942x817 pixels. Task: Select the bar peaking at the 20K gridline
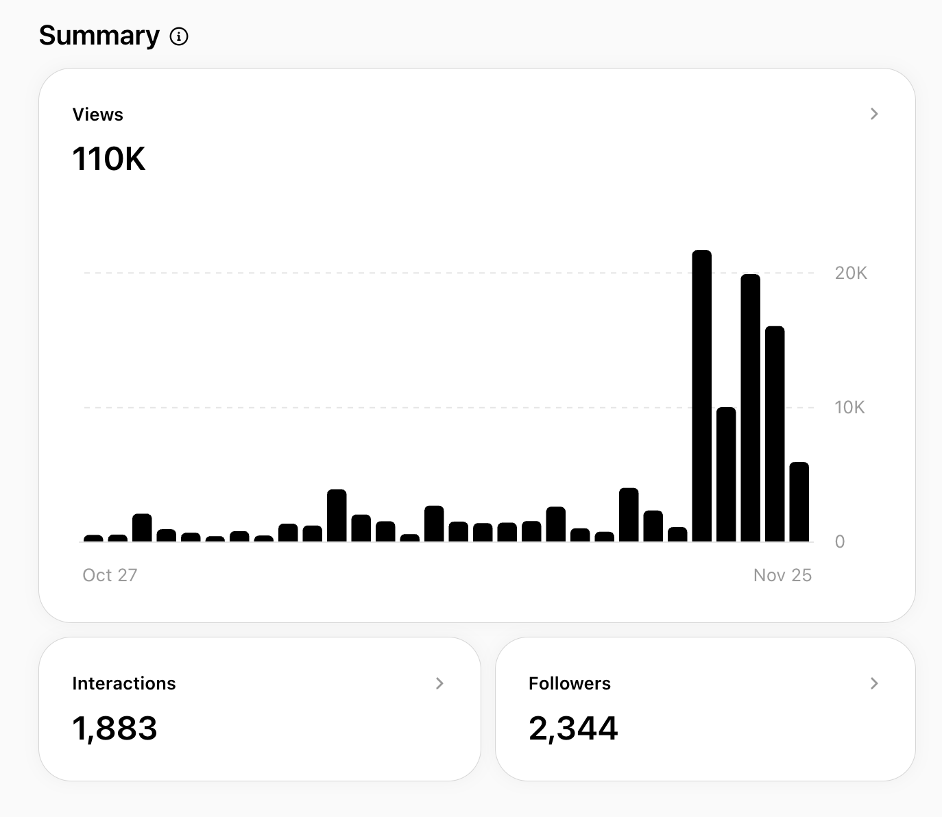coord(750,408)
